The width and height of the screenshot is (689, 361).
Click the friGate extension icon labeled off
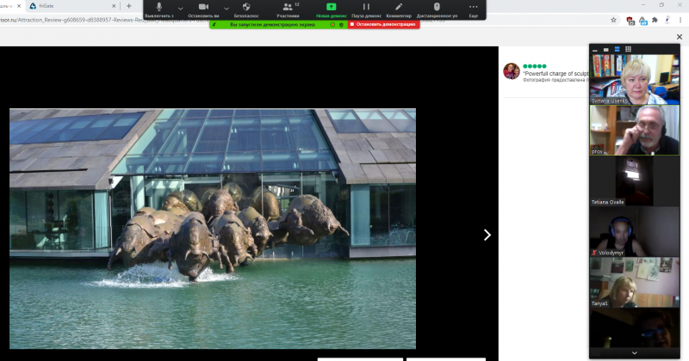click(642, 21)
